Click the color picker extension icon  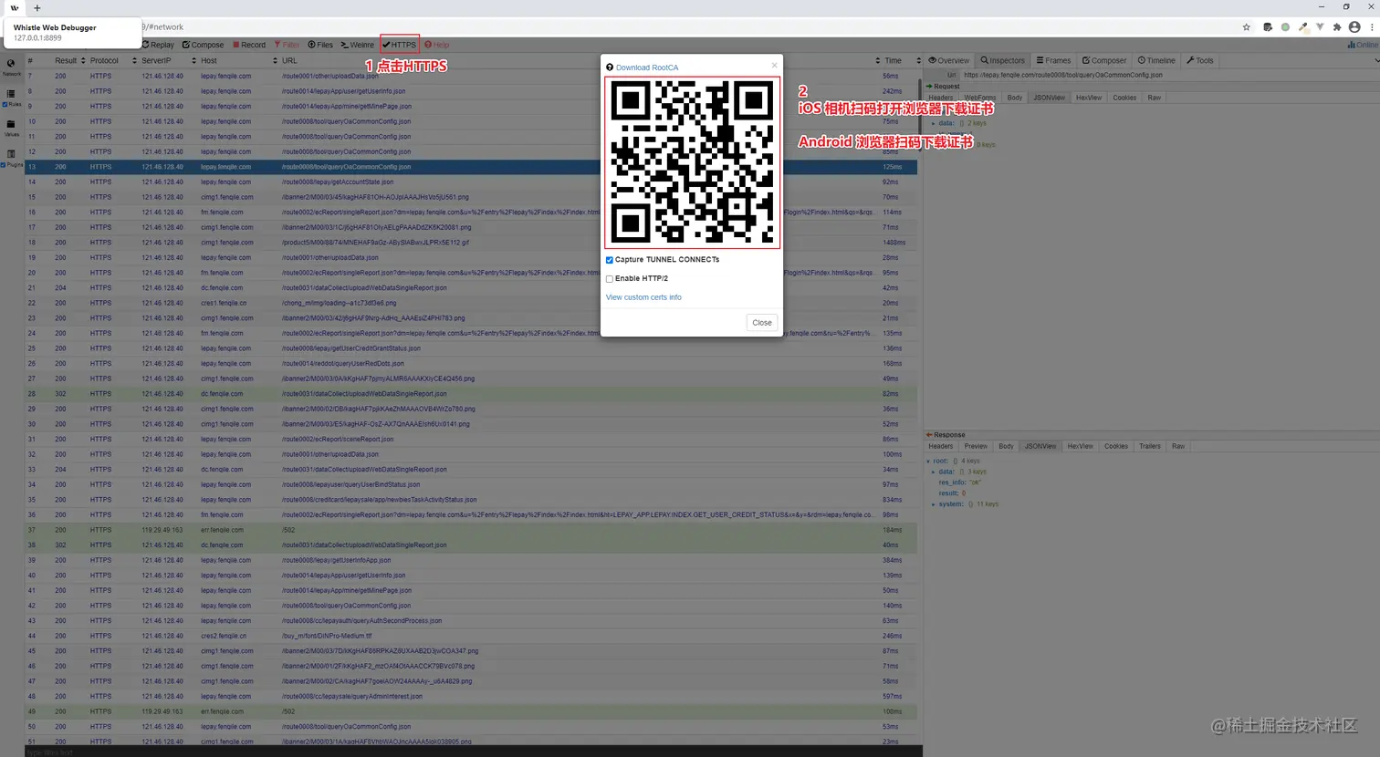[x=1303, y=27]
